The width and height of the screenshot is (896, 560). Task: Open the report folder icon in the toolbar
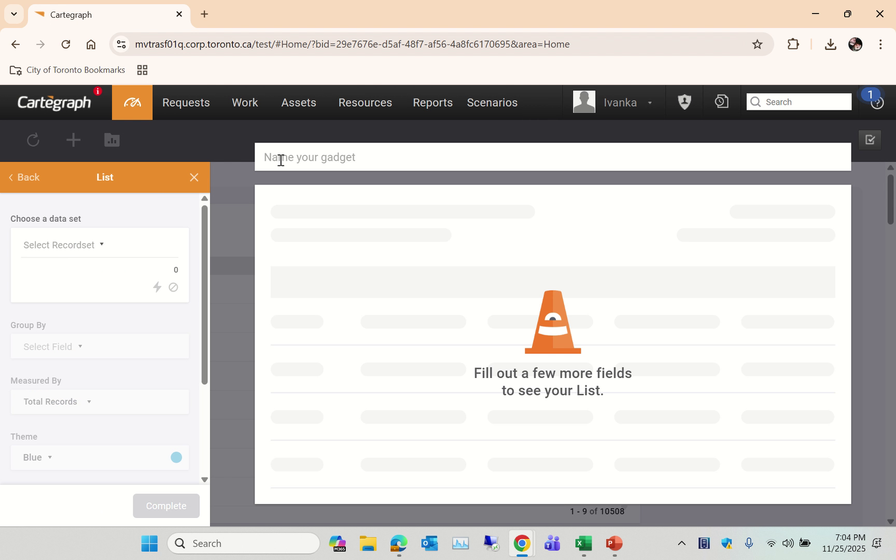111,140
